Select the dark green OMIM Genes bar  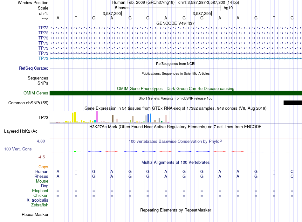click(175, 93)
